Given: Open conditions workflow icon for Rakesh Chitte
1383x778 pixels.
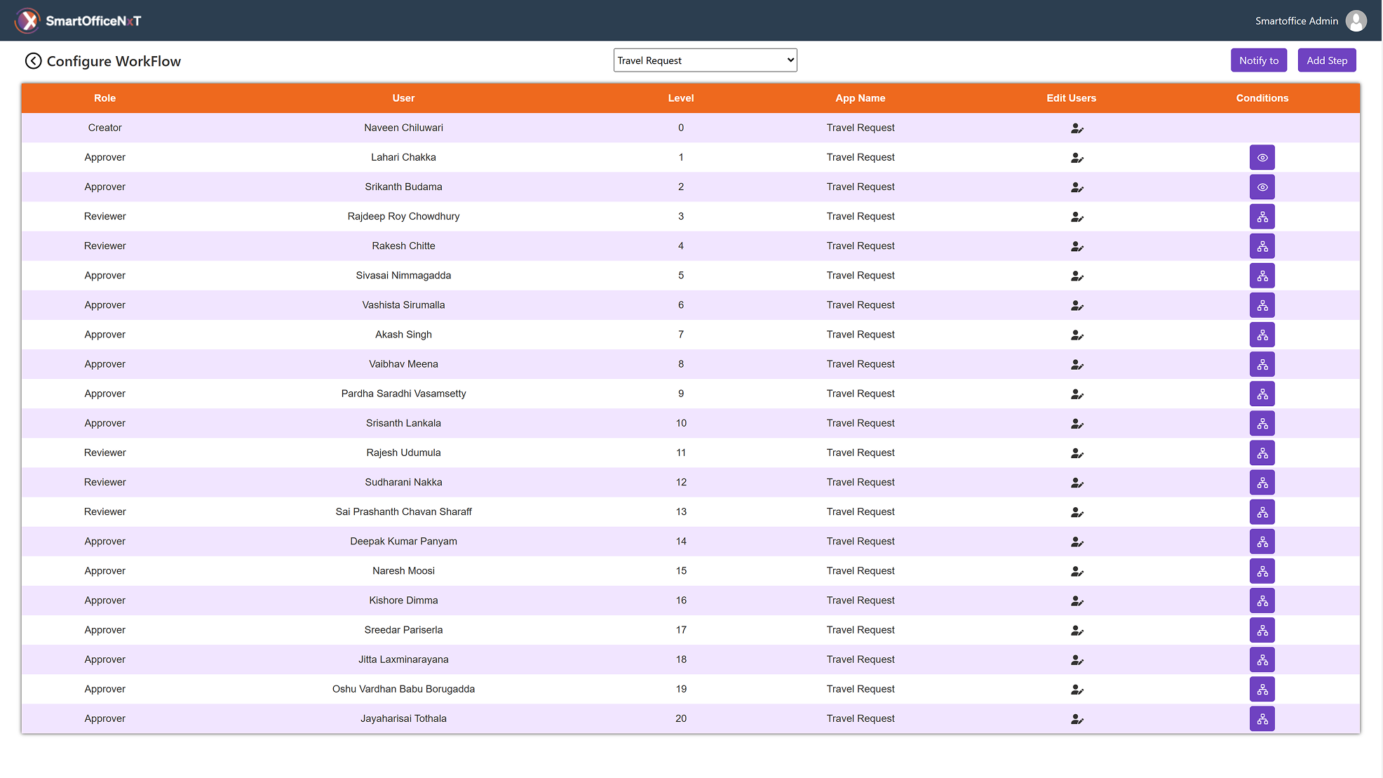Looking at the screenshot, I should point(1262,246).
